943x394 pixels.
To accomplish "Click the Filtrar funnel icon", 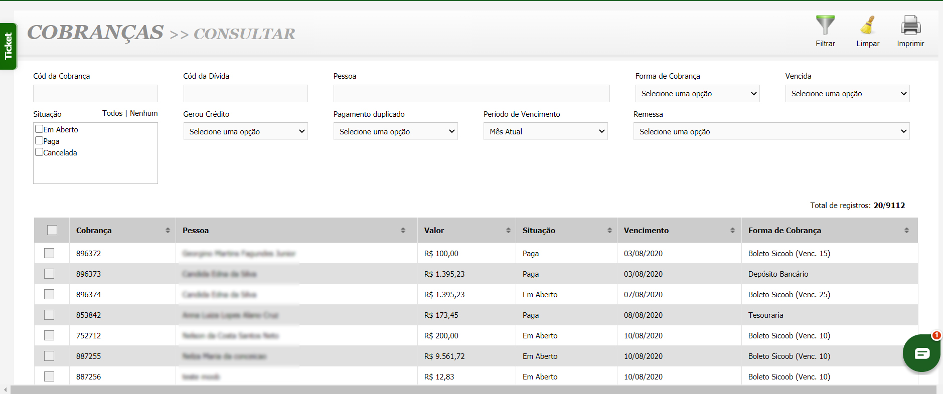I will [825, 26].
